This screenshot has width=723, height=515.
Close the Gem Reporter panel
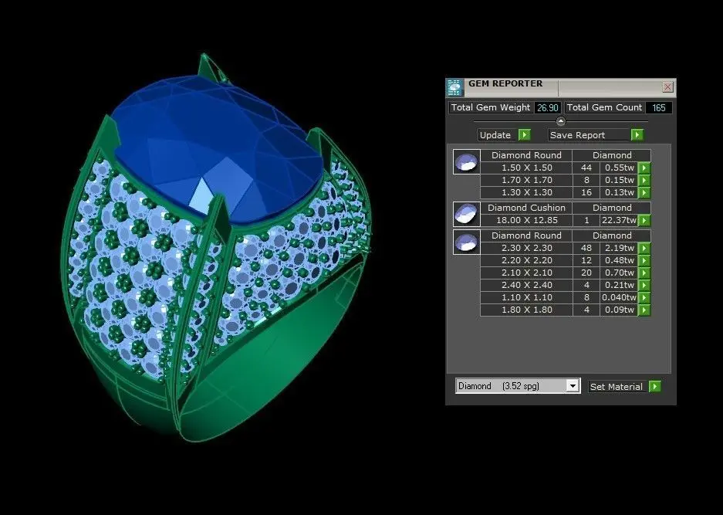667,86
